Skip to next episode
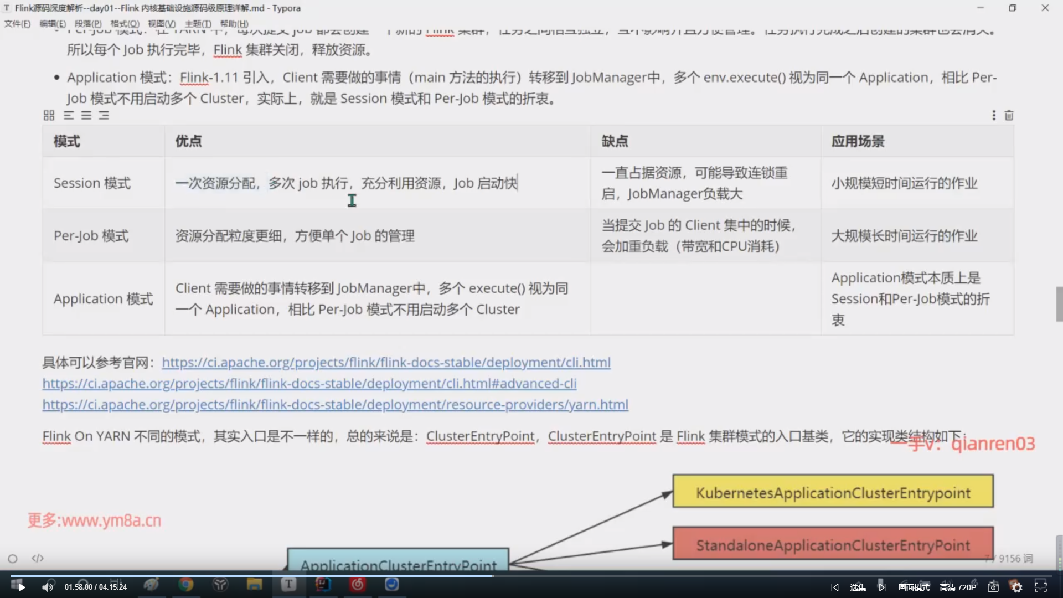 [882, 587]
